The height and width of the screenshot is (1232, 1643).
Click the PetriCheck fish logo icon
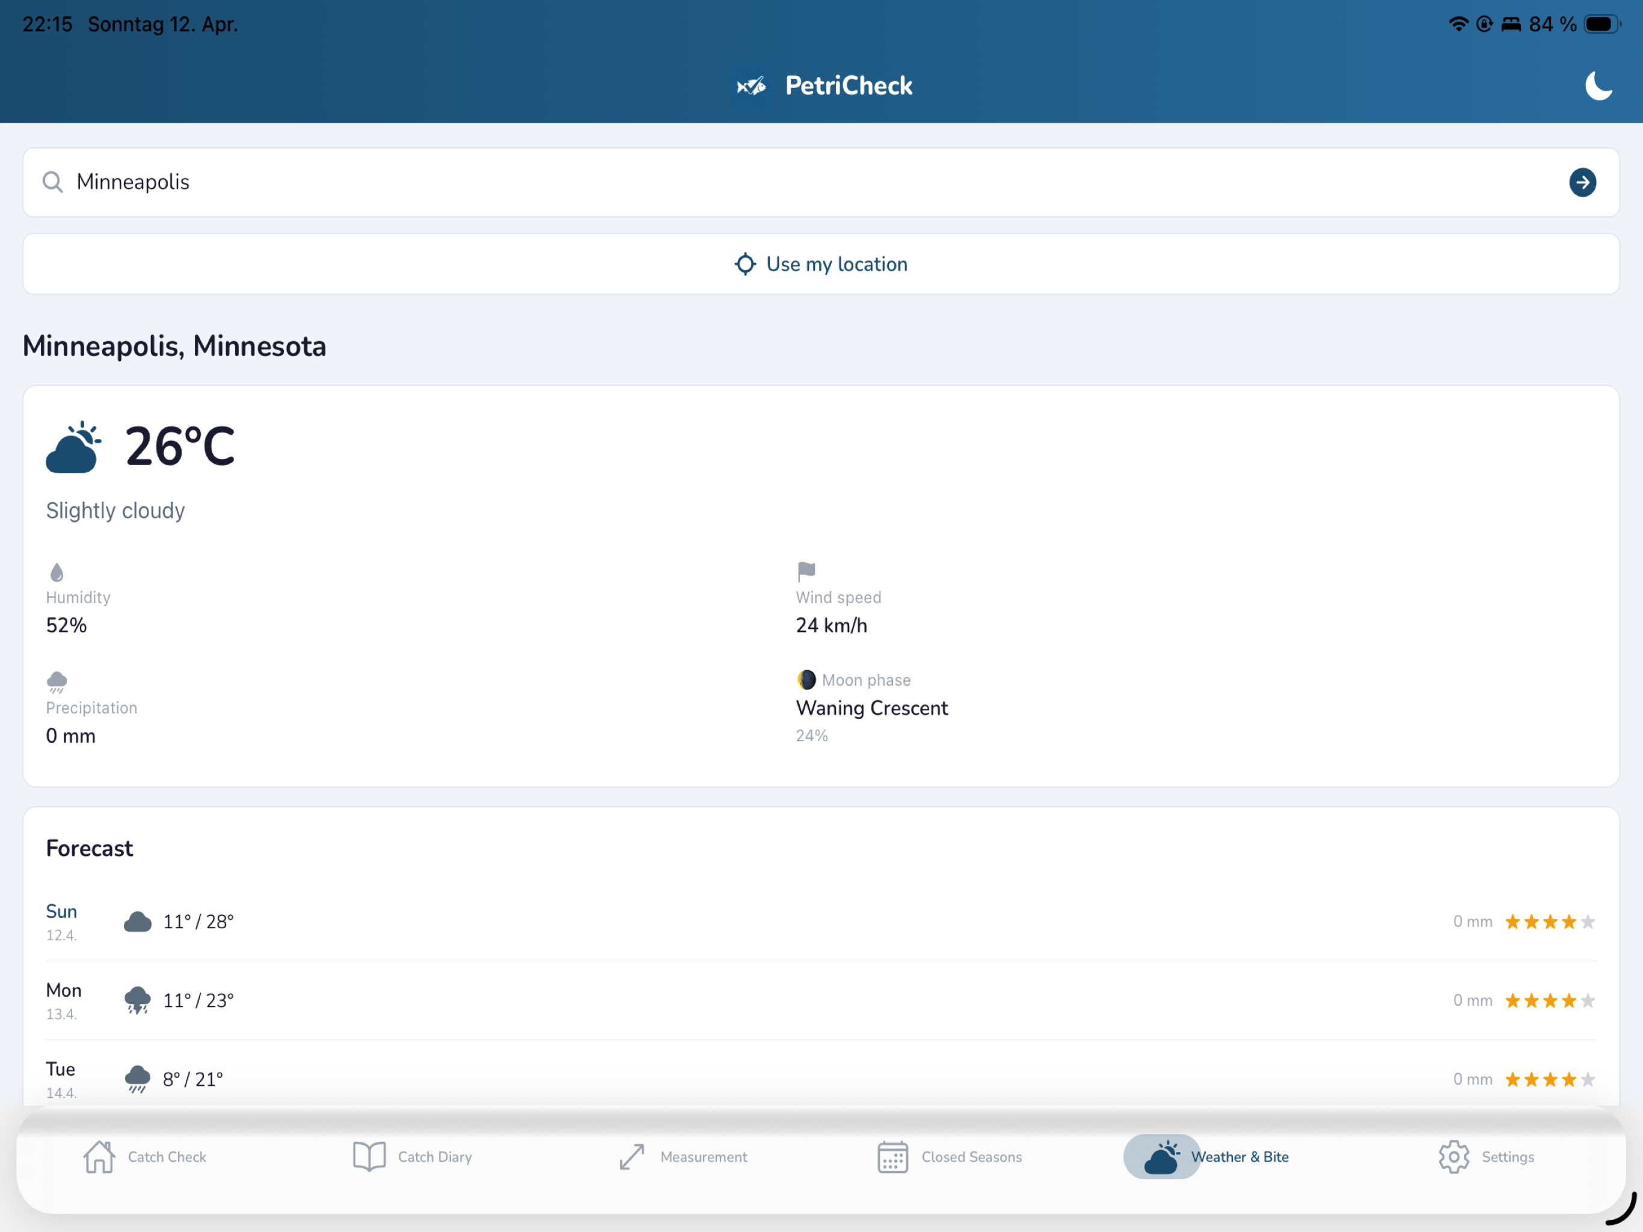point(751,86)
